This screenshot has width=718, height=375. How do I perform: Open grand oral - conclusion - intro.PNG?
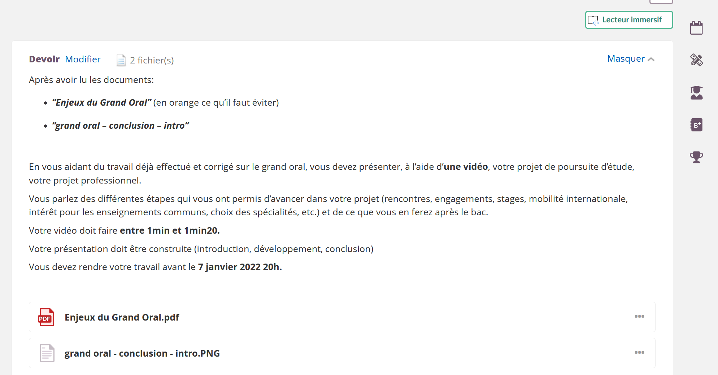[x=142, y=353]
